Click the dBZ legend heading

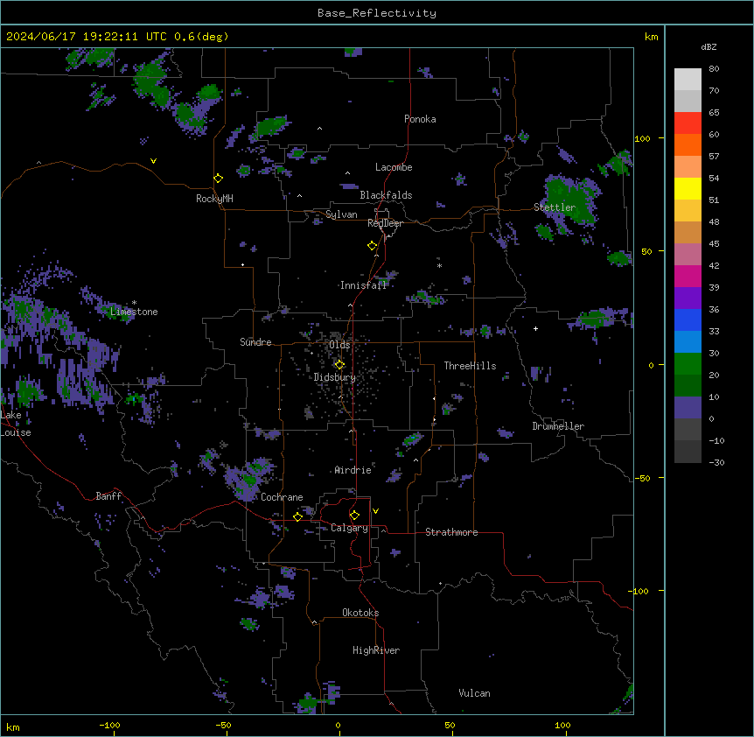click(709, 47)
